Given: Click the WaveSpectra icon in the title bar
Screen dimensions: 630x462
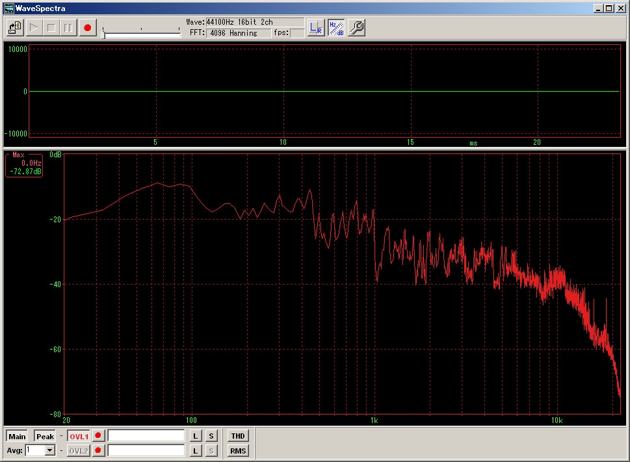Looking at the screenshot, I should click(x=8, y=8).
